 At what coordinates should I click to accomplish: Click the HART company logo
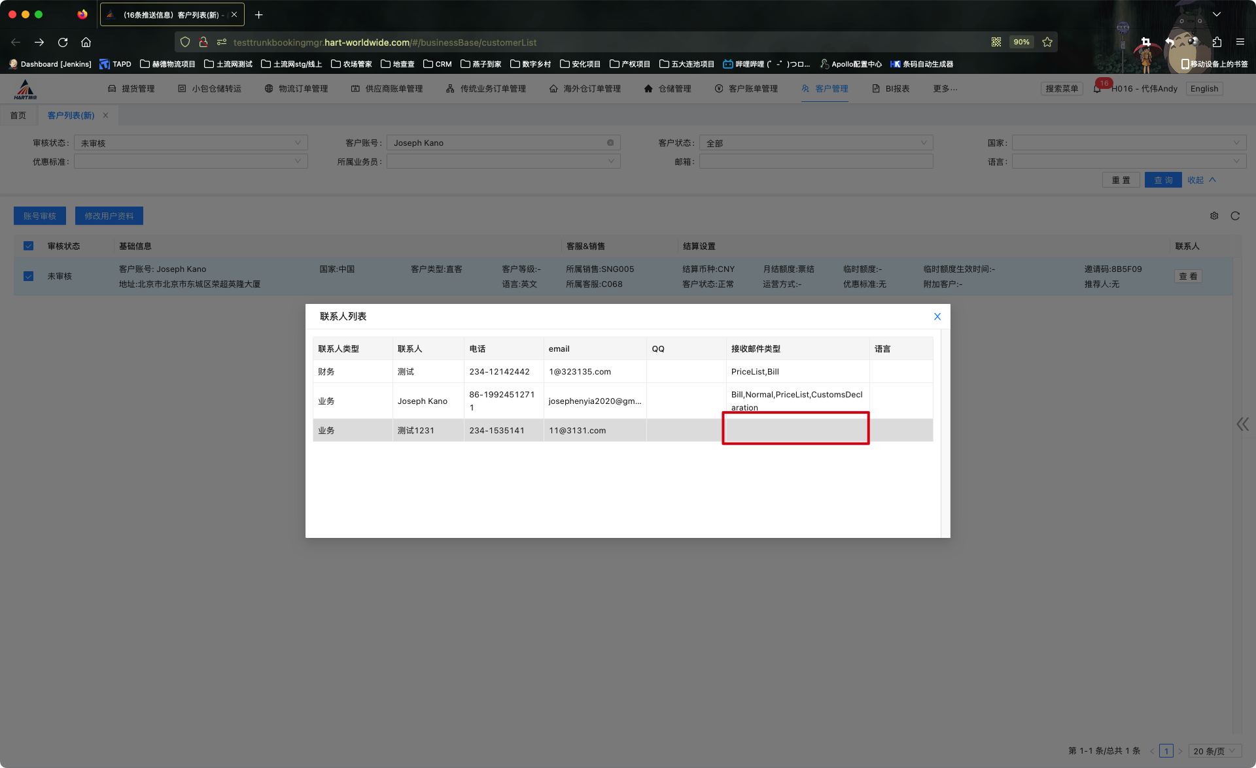coord(25,89)
